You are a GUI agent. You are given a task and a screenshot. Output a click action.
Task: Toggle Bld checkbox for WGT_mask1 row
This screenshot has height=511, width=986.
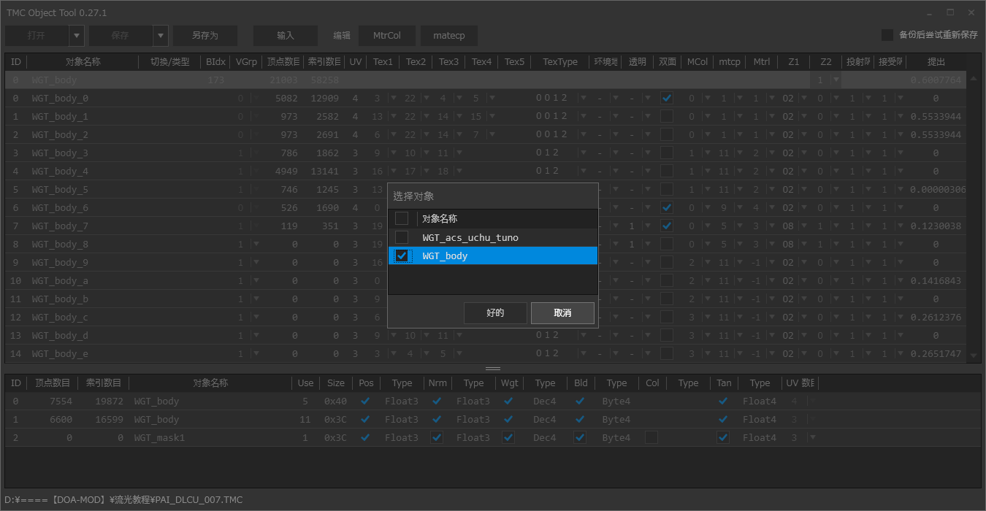click(580, 437)
